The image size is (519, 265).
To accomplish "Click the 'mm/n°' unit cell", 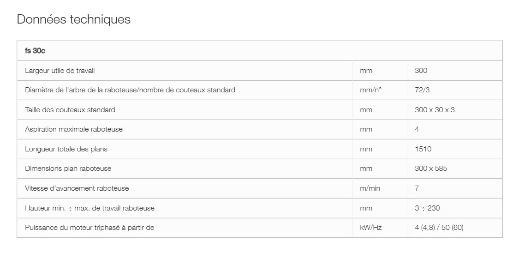I will (370, 90).
